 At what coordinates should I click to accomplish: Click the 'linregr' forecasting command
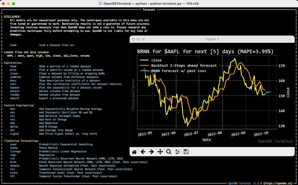pyautogui.click(x=15, y=152)
